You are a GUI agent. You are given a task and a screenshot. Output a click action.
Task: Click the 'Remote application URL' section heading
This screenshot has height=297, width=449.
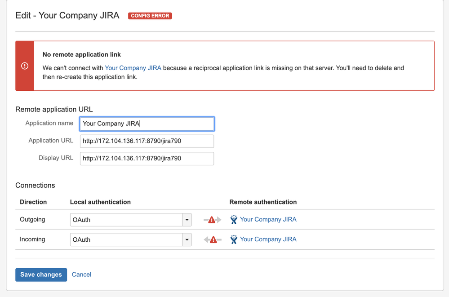tap(54, 109)
